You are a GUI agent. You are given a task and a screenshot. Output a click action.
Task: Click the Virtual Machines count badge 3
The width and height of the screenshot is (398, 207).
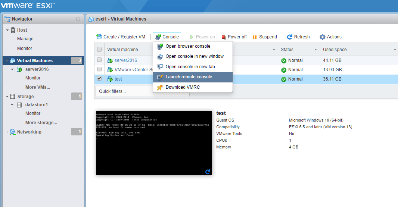(x=77, y=61)
